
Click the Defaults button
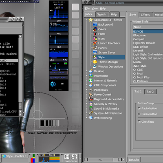pyautogui.click(x=134, y=160)
